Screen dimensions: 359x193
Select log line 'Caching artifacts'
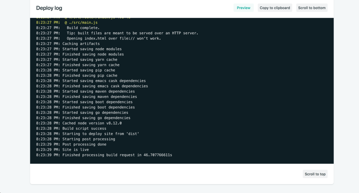pyautogui.click(x=68, y=44)
